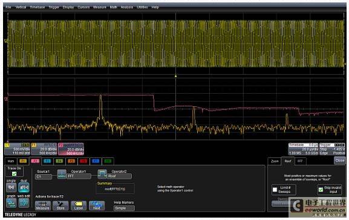Click Label action for trace F2

[79, 205]
